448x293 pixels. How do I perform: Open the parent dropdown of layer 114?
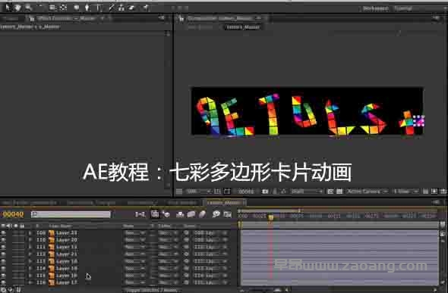pos(210,269)
